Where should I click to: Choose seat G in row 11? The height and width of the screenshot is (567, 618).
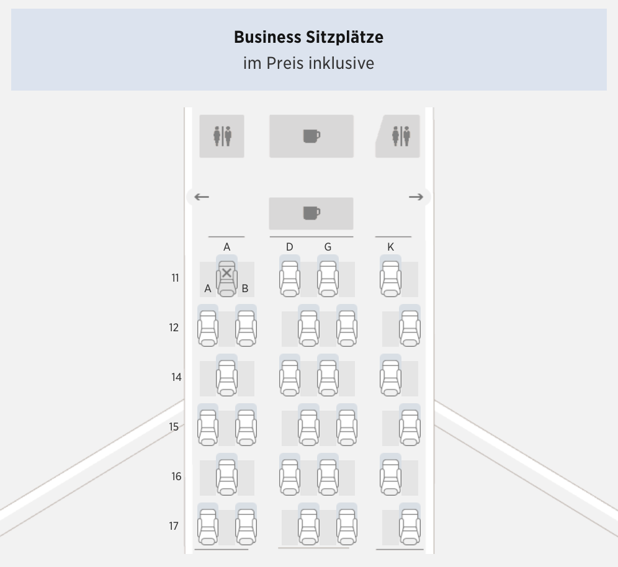click(328, 277)
